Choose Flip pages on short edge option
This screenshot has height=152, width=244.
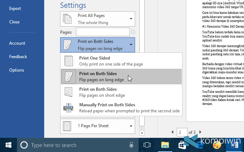click(x=121, y=92)
